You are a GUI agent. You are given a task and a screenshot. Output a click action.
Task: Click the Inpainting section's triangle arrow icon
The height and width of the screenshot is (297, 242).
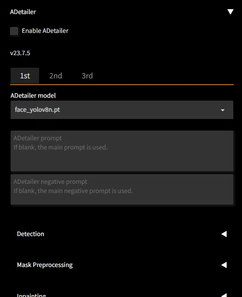[x=224, y=295]
